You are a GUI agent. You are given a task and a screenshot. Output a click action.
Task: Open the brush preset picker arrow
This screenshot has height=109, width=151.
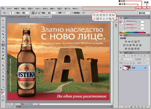click(x=14, y=13)
